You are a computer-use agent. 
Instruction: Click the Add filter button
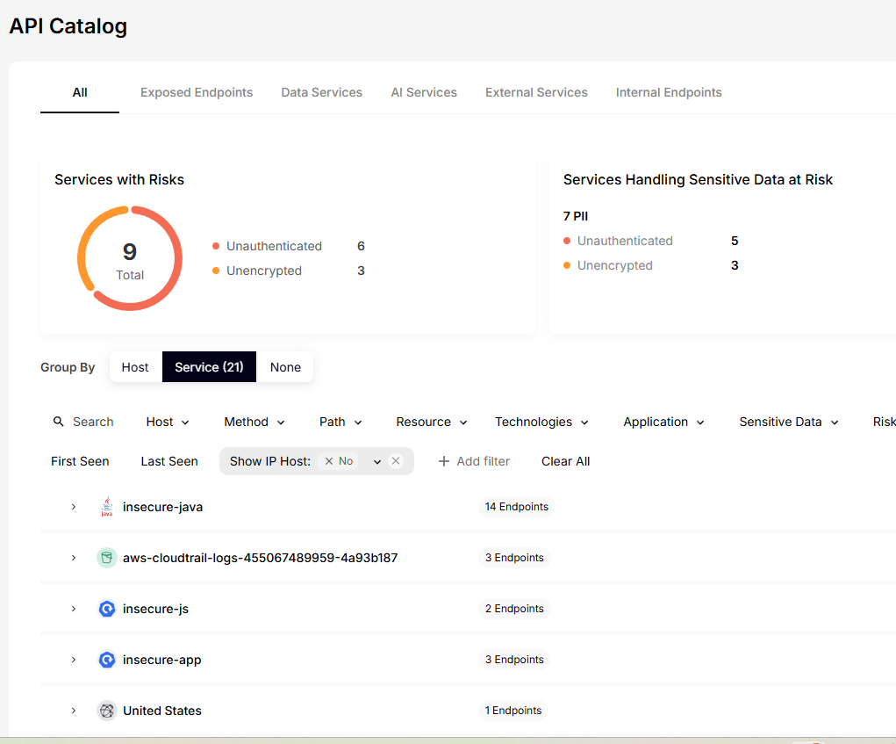474,461
